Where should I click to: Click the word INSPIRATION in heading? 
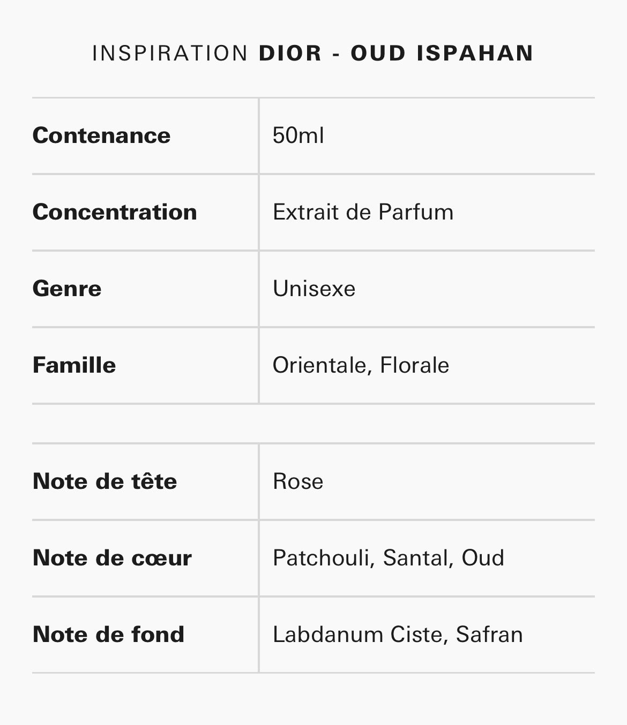tap(170, 53)
